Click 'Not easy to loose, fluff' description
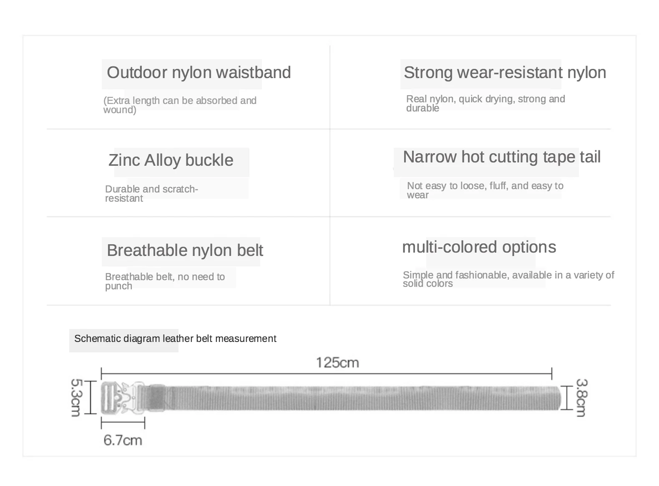Viewport: 659px width, 486px height. tap(485, 190)
